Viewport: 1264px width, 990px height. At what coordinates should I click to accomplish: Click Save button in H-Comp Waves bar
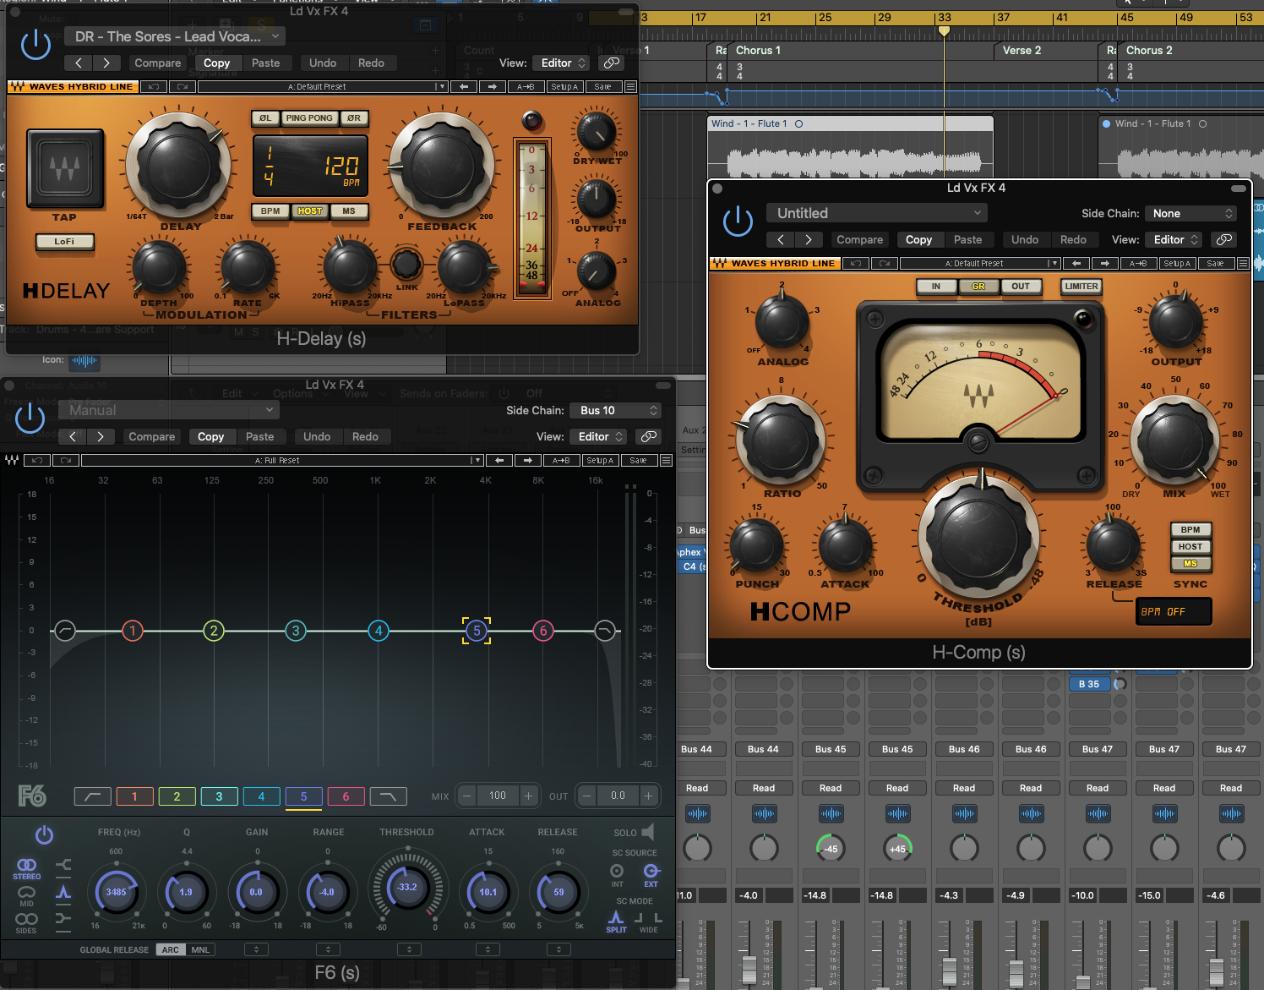tap(1215, 264)
